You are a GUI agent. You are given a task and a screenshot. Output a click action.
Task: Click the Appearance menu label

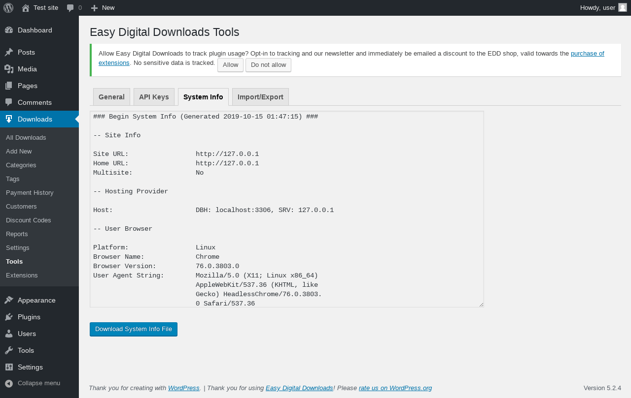[36, 300]
